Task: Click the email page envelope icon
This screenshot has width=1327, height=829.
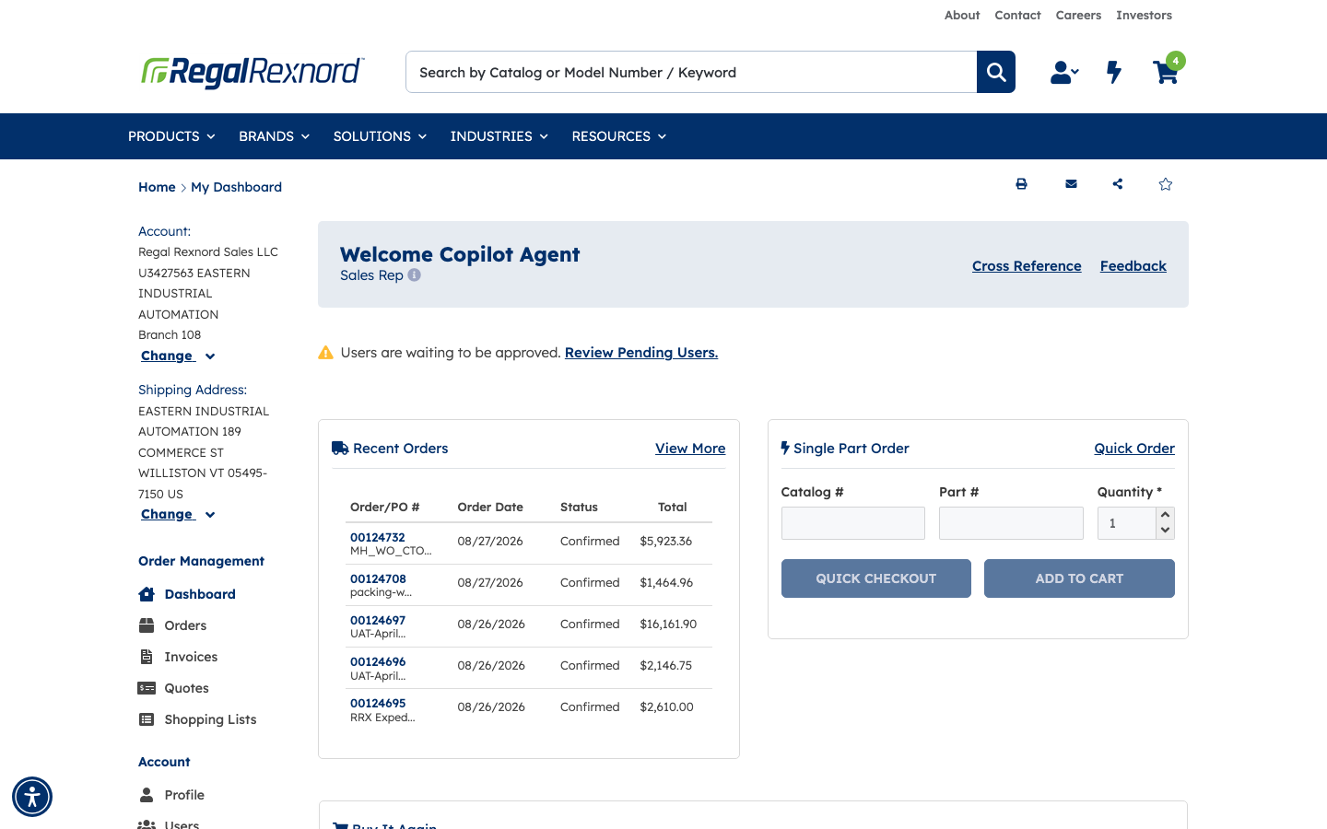Action: point(1071,184)
